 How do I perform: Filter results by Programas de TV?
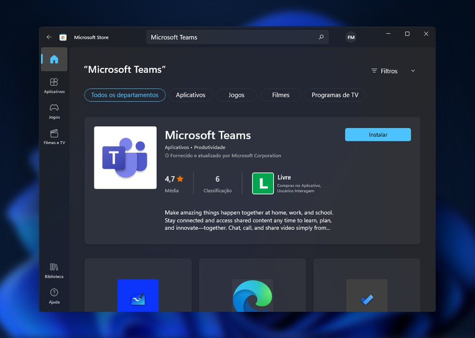335,95
